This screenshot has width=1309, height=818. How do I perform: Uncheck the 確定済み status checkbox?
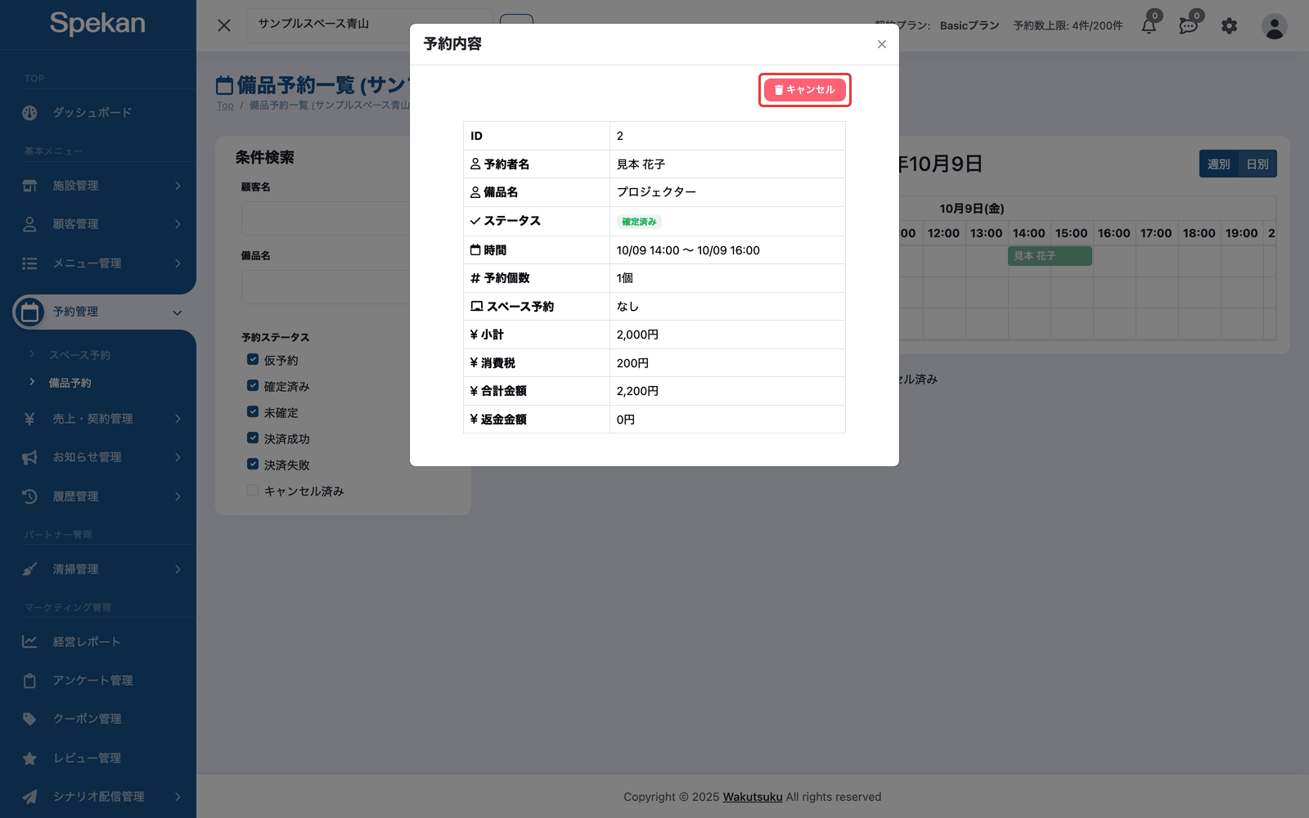(253, 385)
